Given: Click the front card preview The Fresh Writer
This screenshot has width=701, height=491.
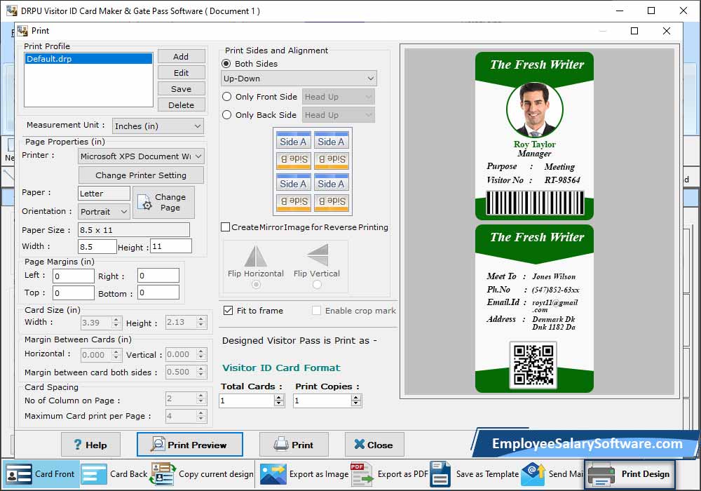Looking at the screenshot, I should (535, 136).
